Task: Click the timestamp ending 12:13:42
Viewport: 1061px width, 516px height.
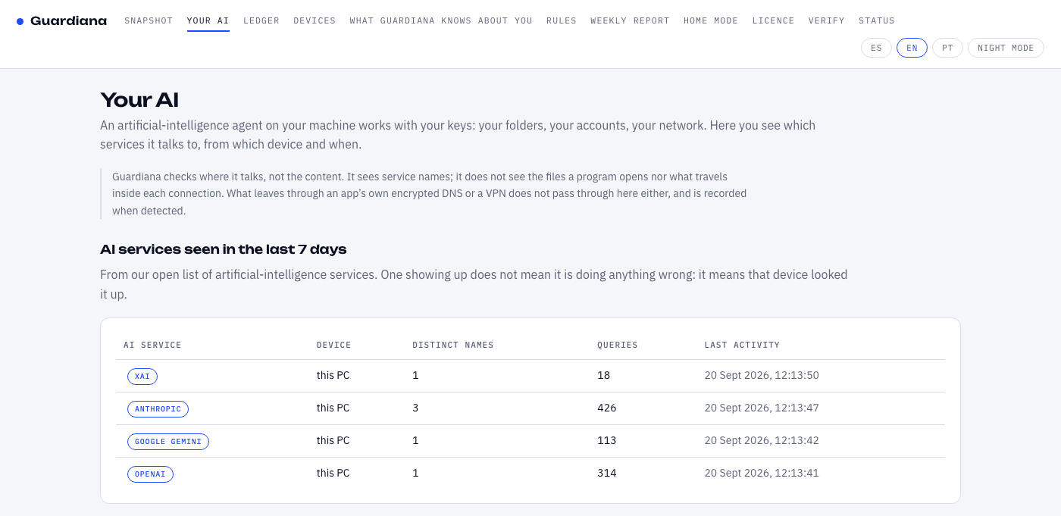Action: (x=762, y=440)
